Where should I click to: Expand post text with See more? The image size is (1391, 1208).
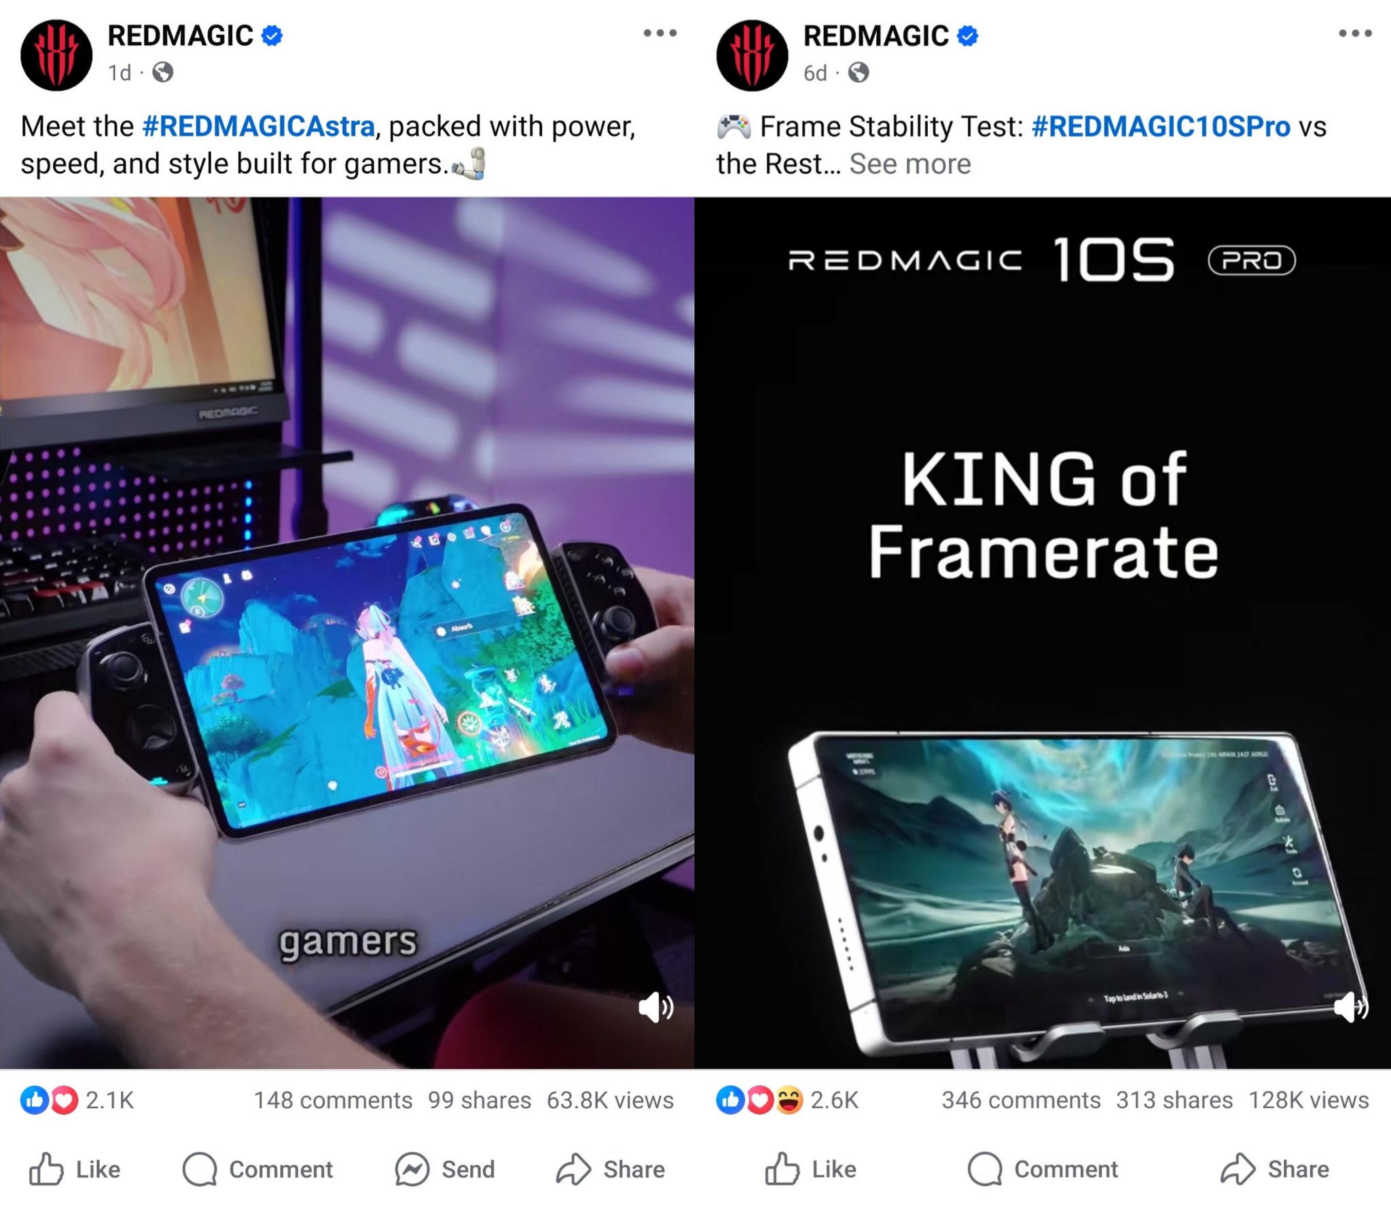pyautogui.click(x=909, y=164)
